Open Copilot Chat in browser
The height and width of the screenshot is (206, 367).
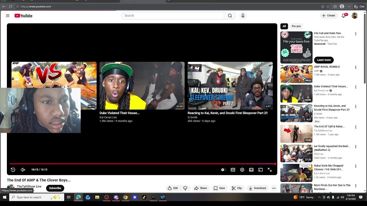pos(359,7)
